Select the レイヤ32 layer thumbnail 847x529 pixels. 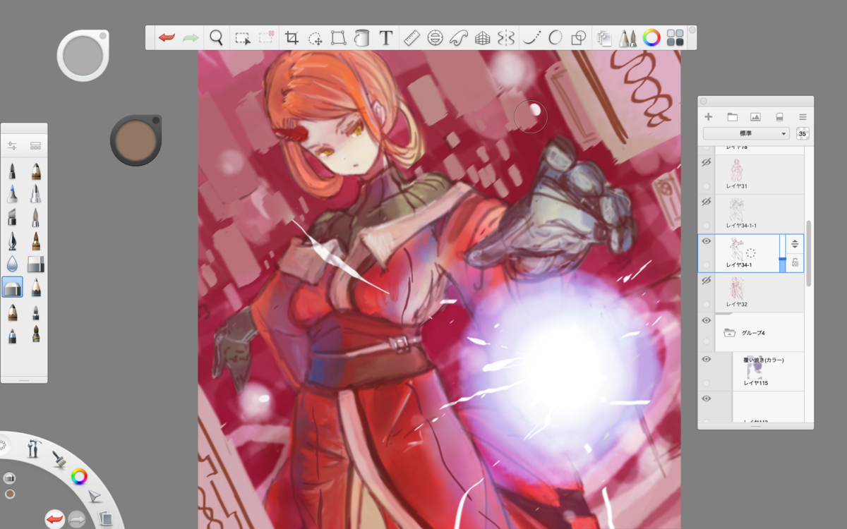click(738, 288)
